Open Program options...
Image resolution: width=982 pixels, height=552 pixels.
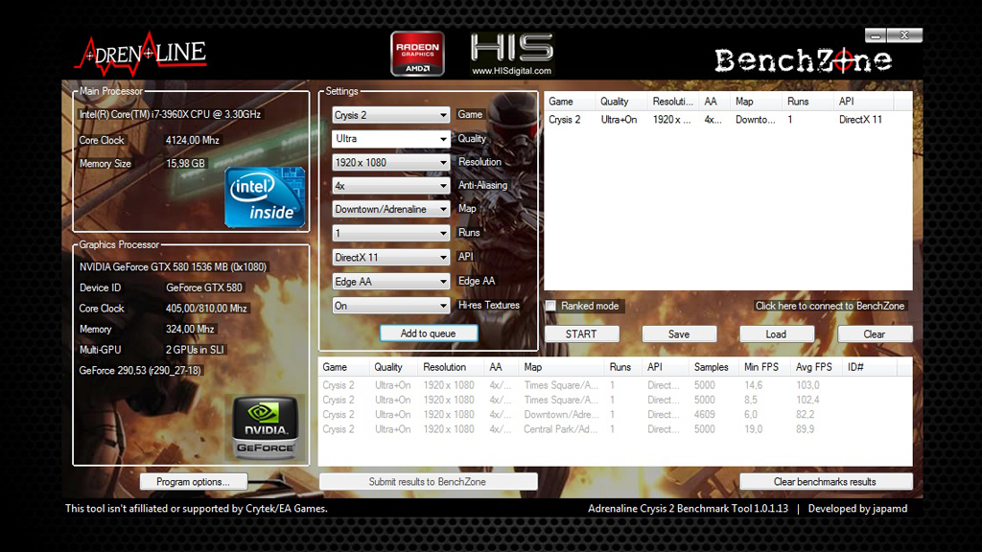(x=194, y=482)
